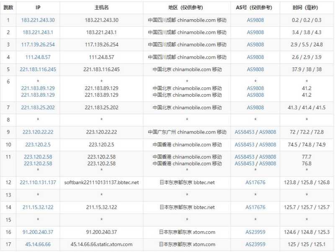
Task: Click AS9808 link in hop 3 row
Action: [255, 44]
